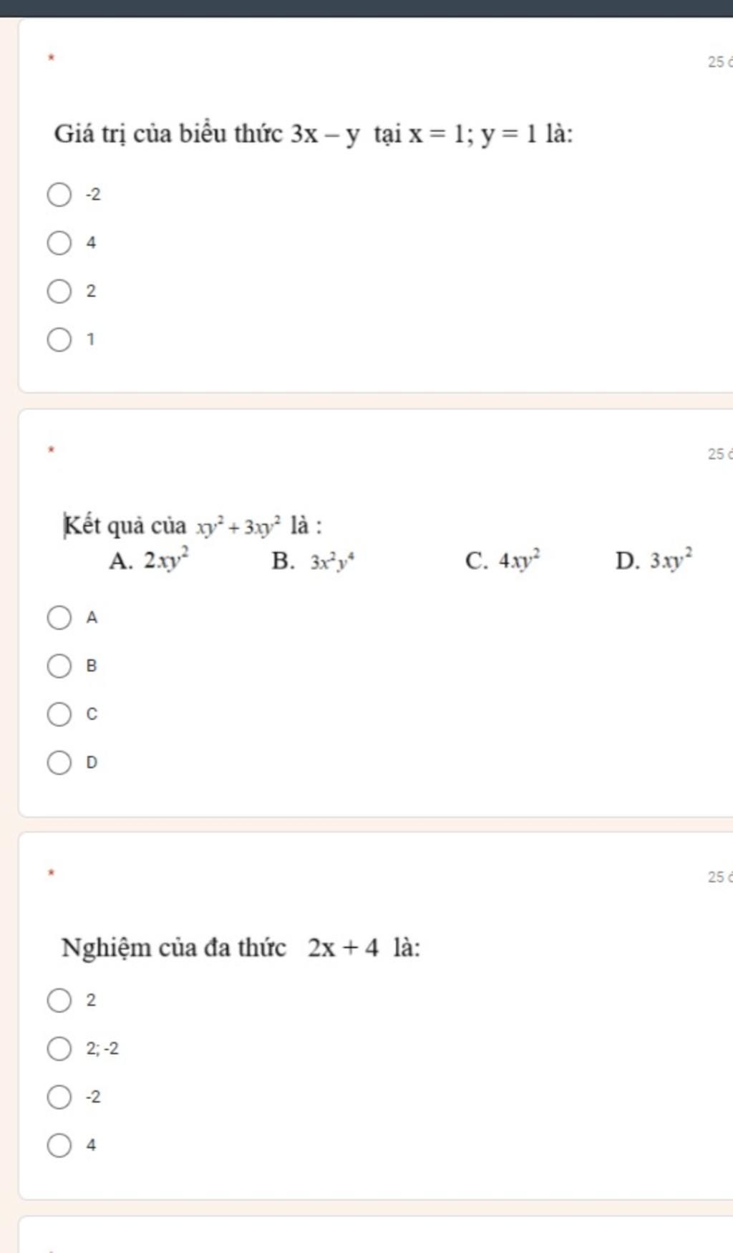Click the points label on the 3x – y question
Screen dimensions: 733x1253
[719, 62]
